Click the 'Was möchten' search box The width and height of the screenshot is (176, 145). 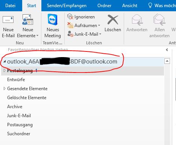point(165,6)
